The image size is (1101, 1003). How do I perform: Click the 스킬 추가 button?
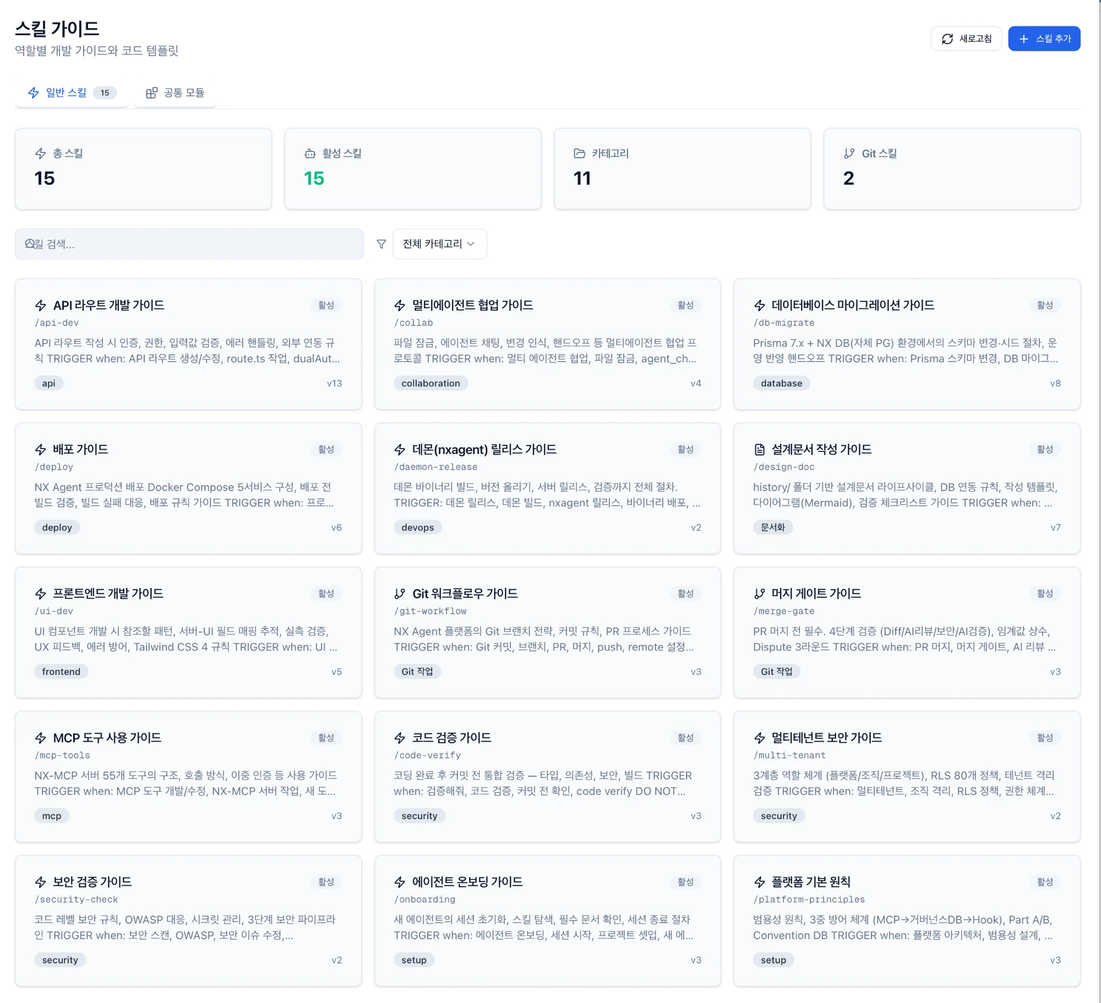point(1044,39)
